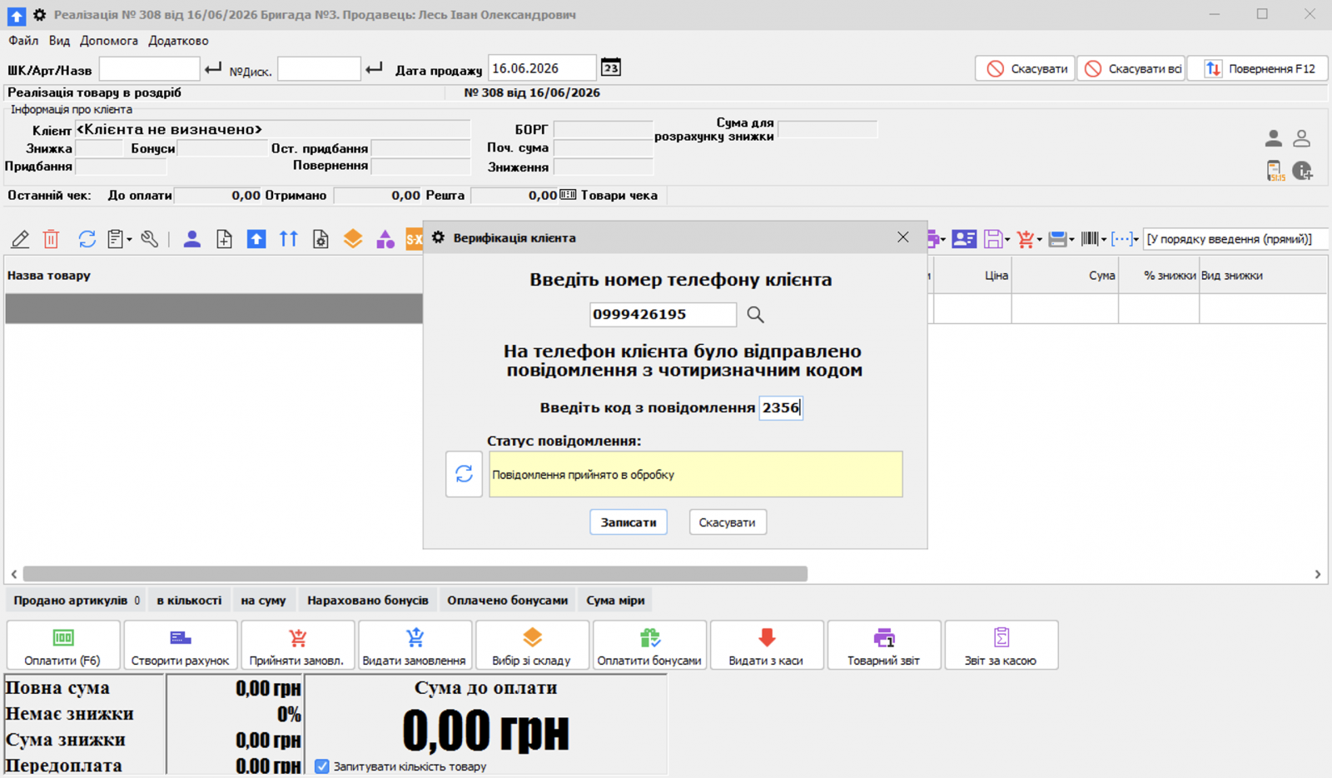Refresh the message status in dialog
1332x778 pixels.
(x=464, y=474)
